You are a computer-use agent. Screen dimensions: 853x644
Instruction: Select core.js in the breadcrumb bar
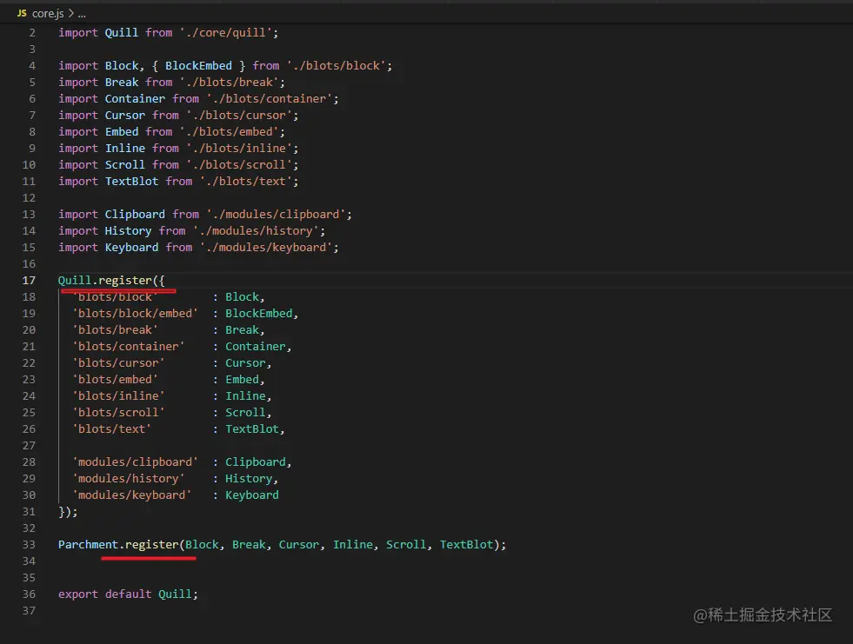point(48,14)
